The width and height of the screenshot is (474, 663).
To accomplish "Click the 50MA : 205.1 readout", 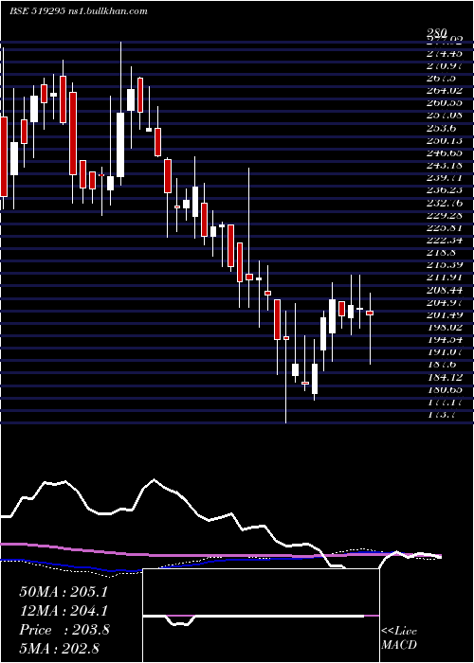I will tap(64, 592).
